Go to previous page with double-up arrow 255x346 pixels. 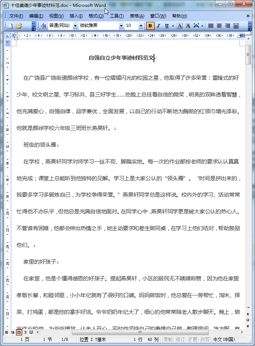coord(248,314)
